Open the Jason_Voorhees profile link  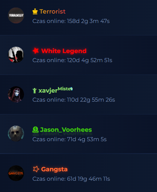66,130
